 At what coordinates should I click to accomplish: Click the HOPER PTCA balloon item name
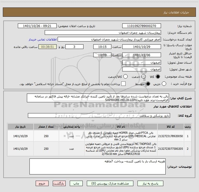(x=121, y=136)
